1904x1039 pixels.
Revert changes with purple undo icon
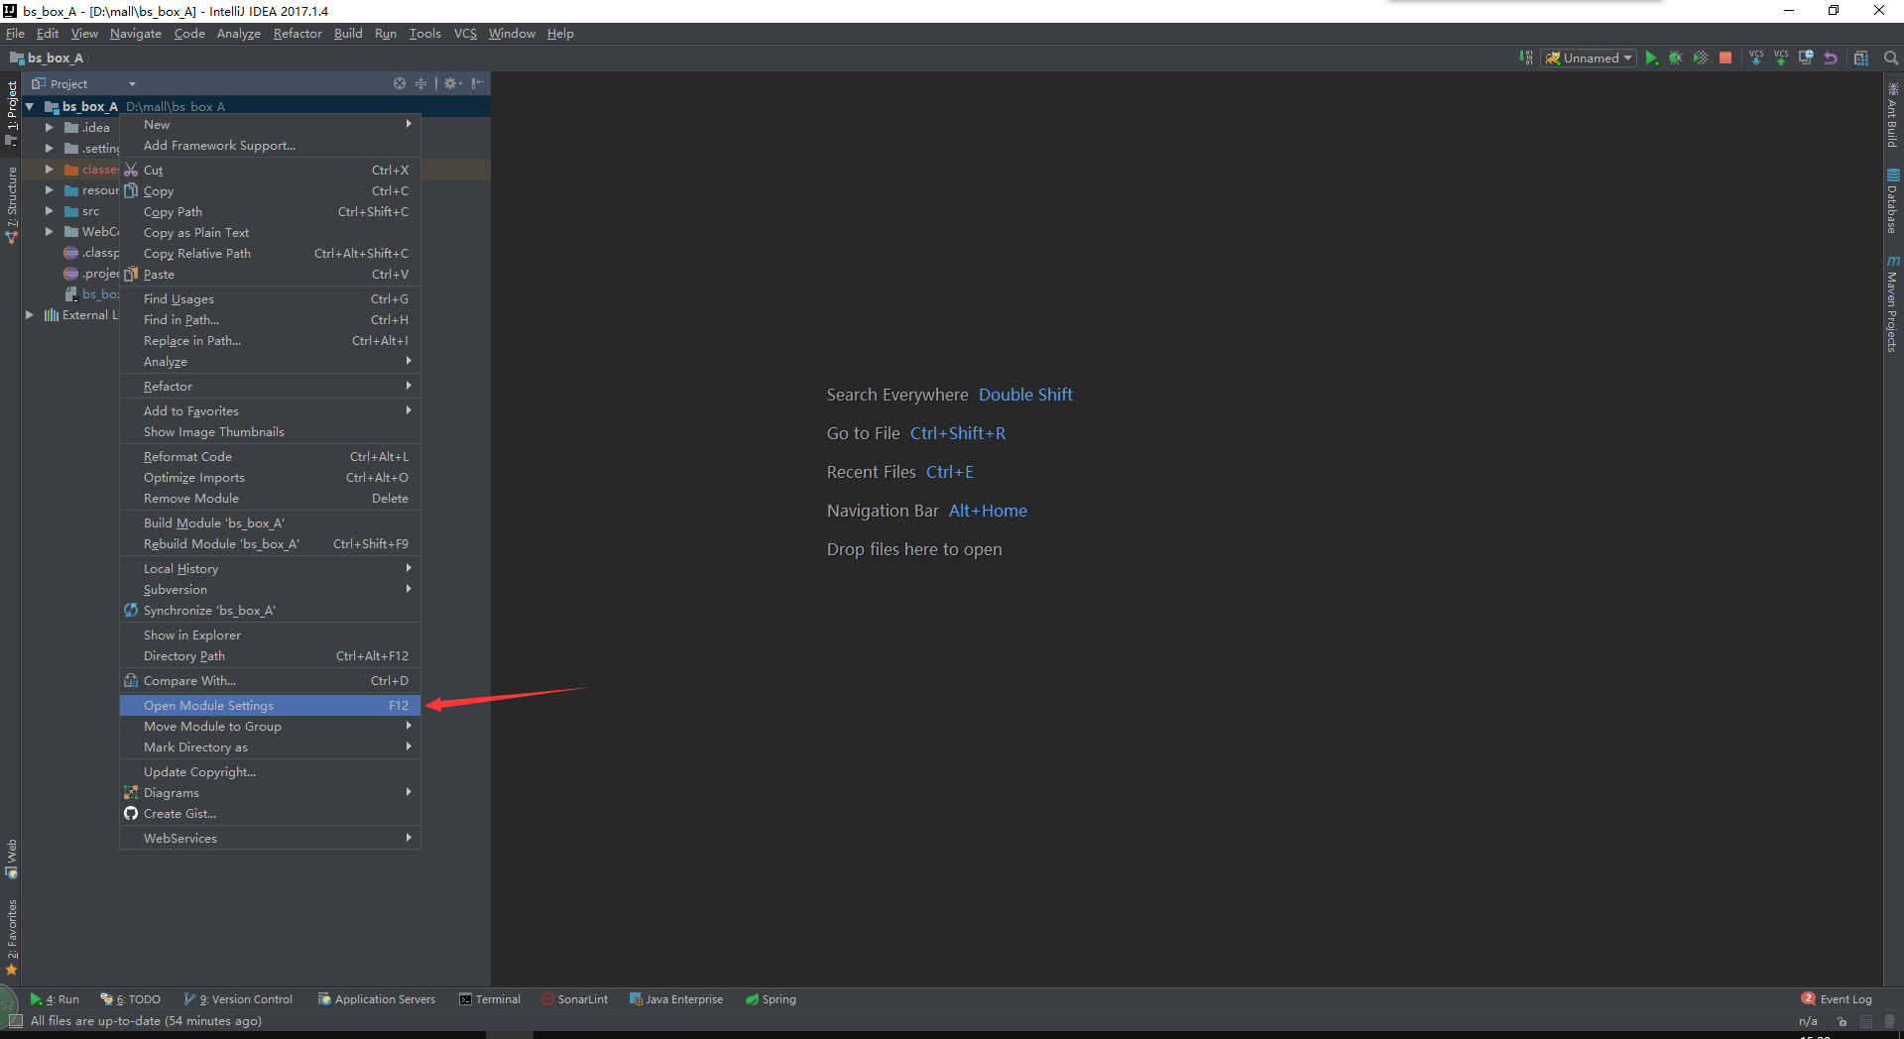[1831, 58]
